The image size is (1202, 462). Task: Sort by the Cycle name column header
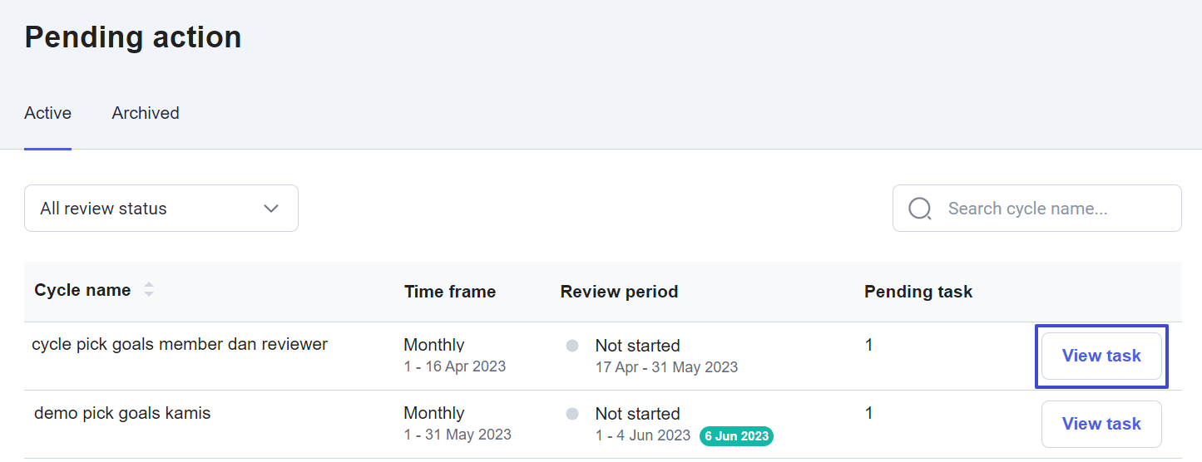[82, 290]
